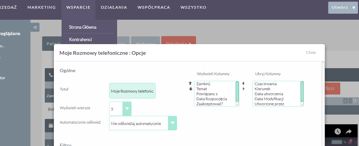Click the first-page pagination icon behind the dialog
Viewport: 359px width, 146px height.
coord(345,101)
